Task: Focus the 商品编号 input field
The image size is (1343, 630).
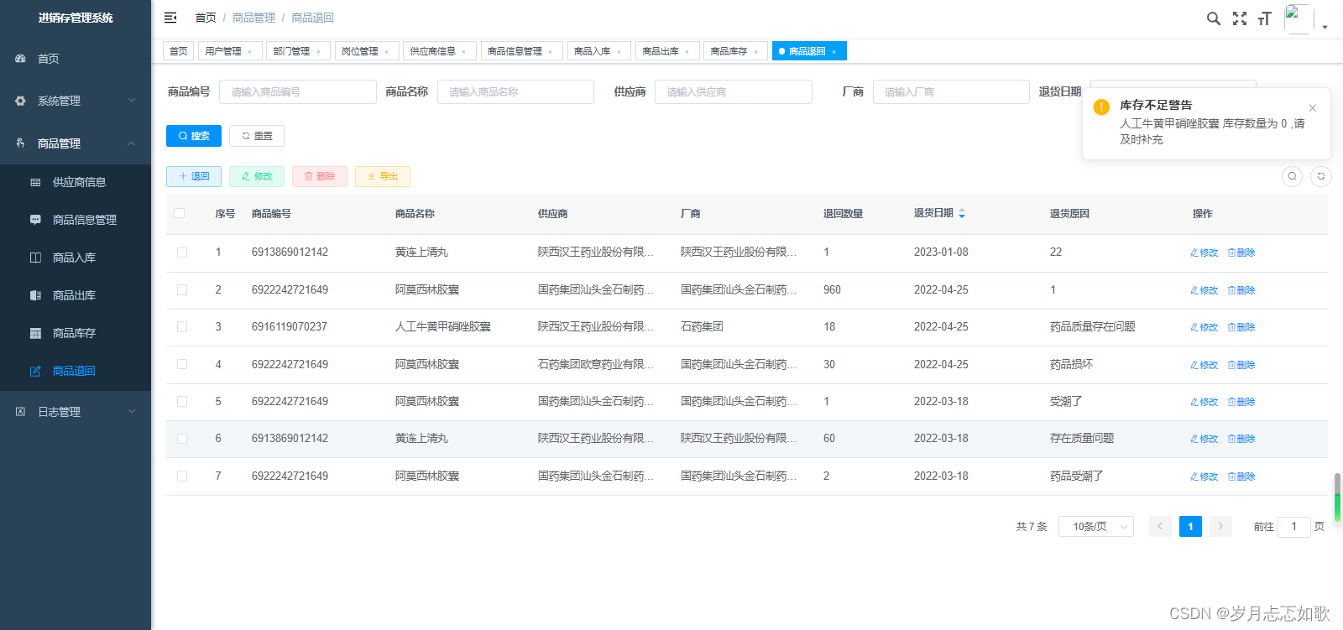Action: 298,92
